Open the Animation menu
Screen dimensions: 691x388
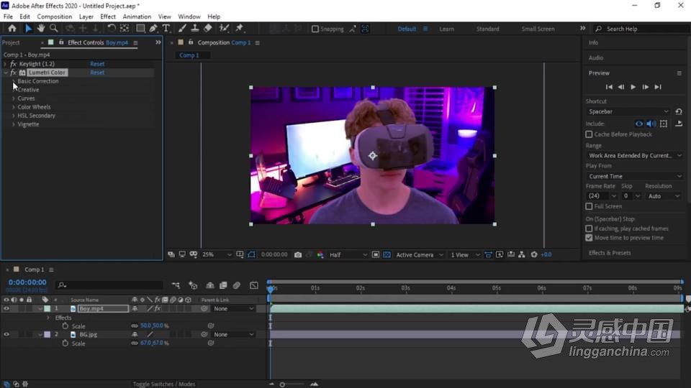click(x=137, y=17)
